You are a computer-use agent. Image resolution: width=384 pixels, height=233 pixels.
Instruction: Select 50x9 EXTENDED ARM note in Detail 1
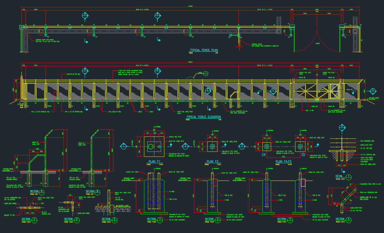click(367, 141)
